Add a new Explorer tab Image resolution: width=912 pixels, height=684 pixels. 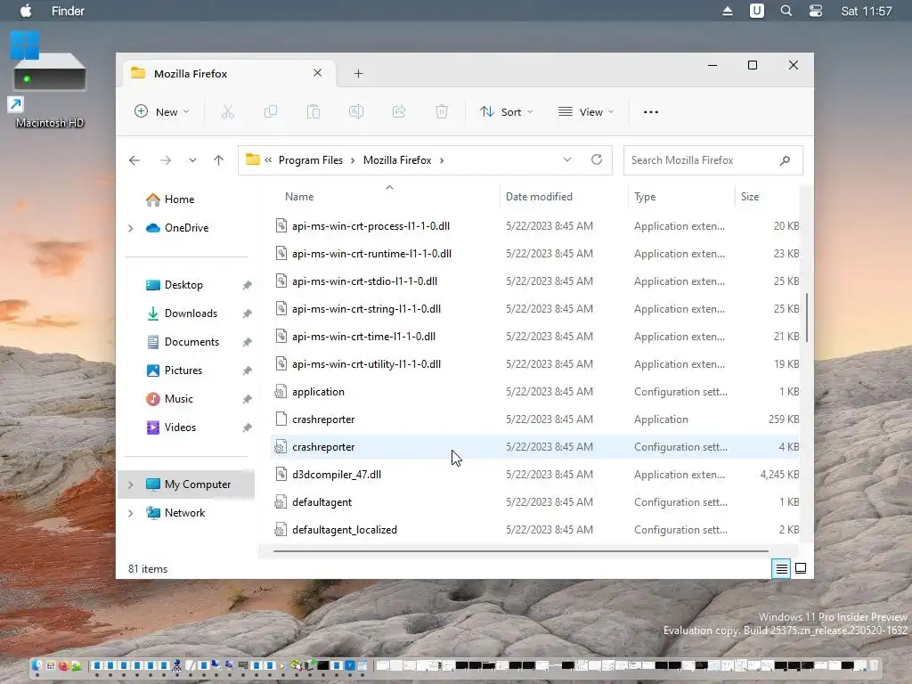(x=359, y=73)
